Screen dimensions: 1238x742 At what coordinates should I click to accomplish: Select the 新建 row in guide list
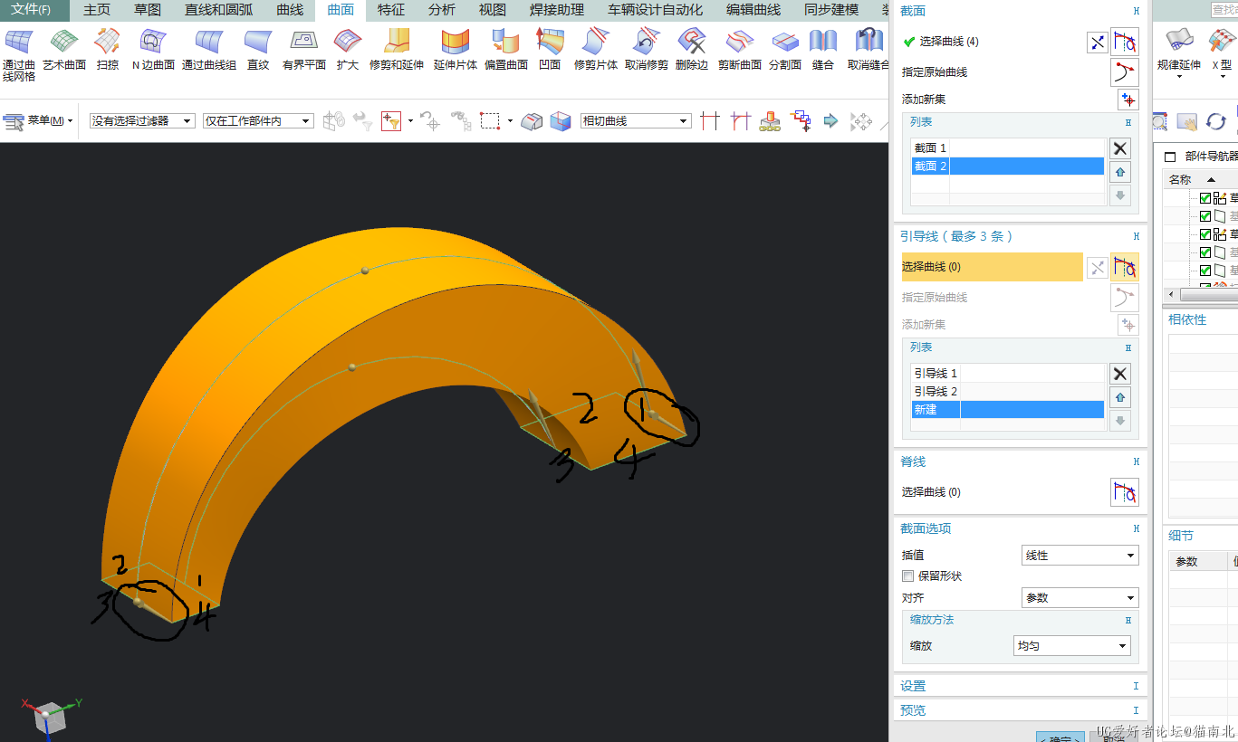(x=1008, y=410)
